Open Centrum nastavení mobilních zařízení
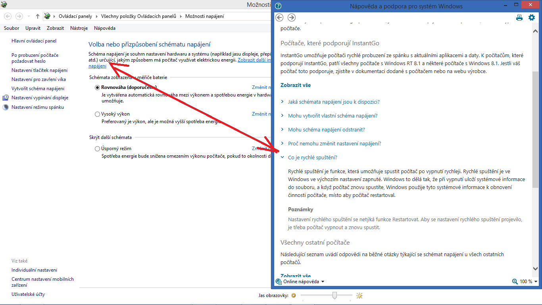Screen dimensions: 542x305 43,282
